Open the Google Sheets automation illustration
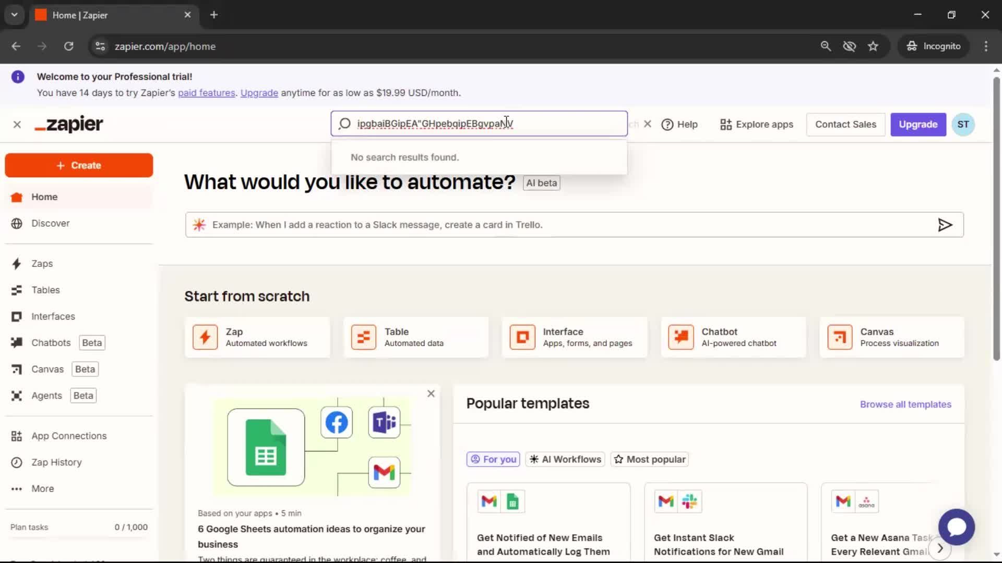The width and height of the screenshot is (1002, 563). pos(313,447)
